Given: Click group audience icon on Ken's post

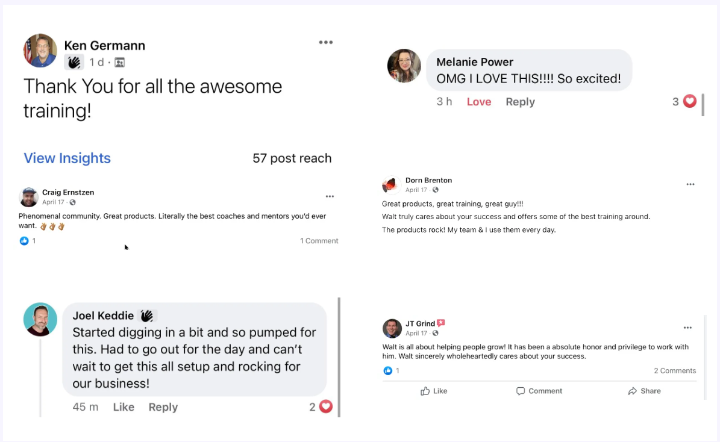Looking at the screenshot, I should (119, 63).
